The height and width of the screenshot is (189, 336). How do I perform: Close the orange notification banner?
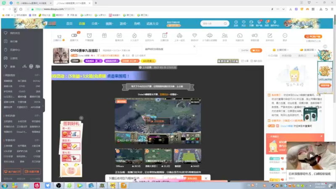click(321, 136)
